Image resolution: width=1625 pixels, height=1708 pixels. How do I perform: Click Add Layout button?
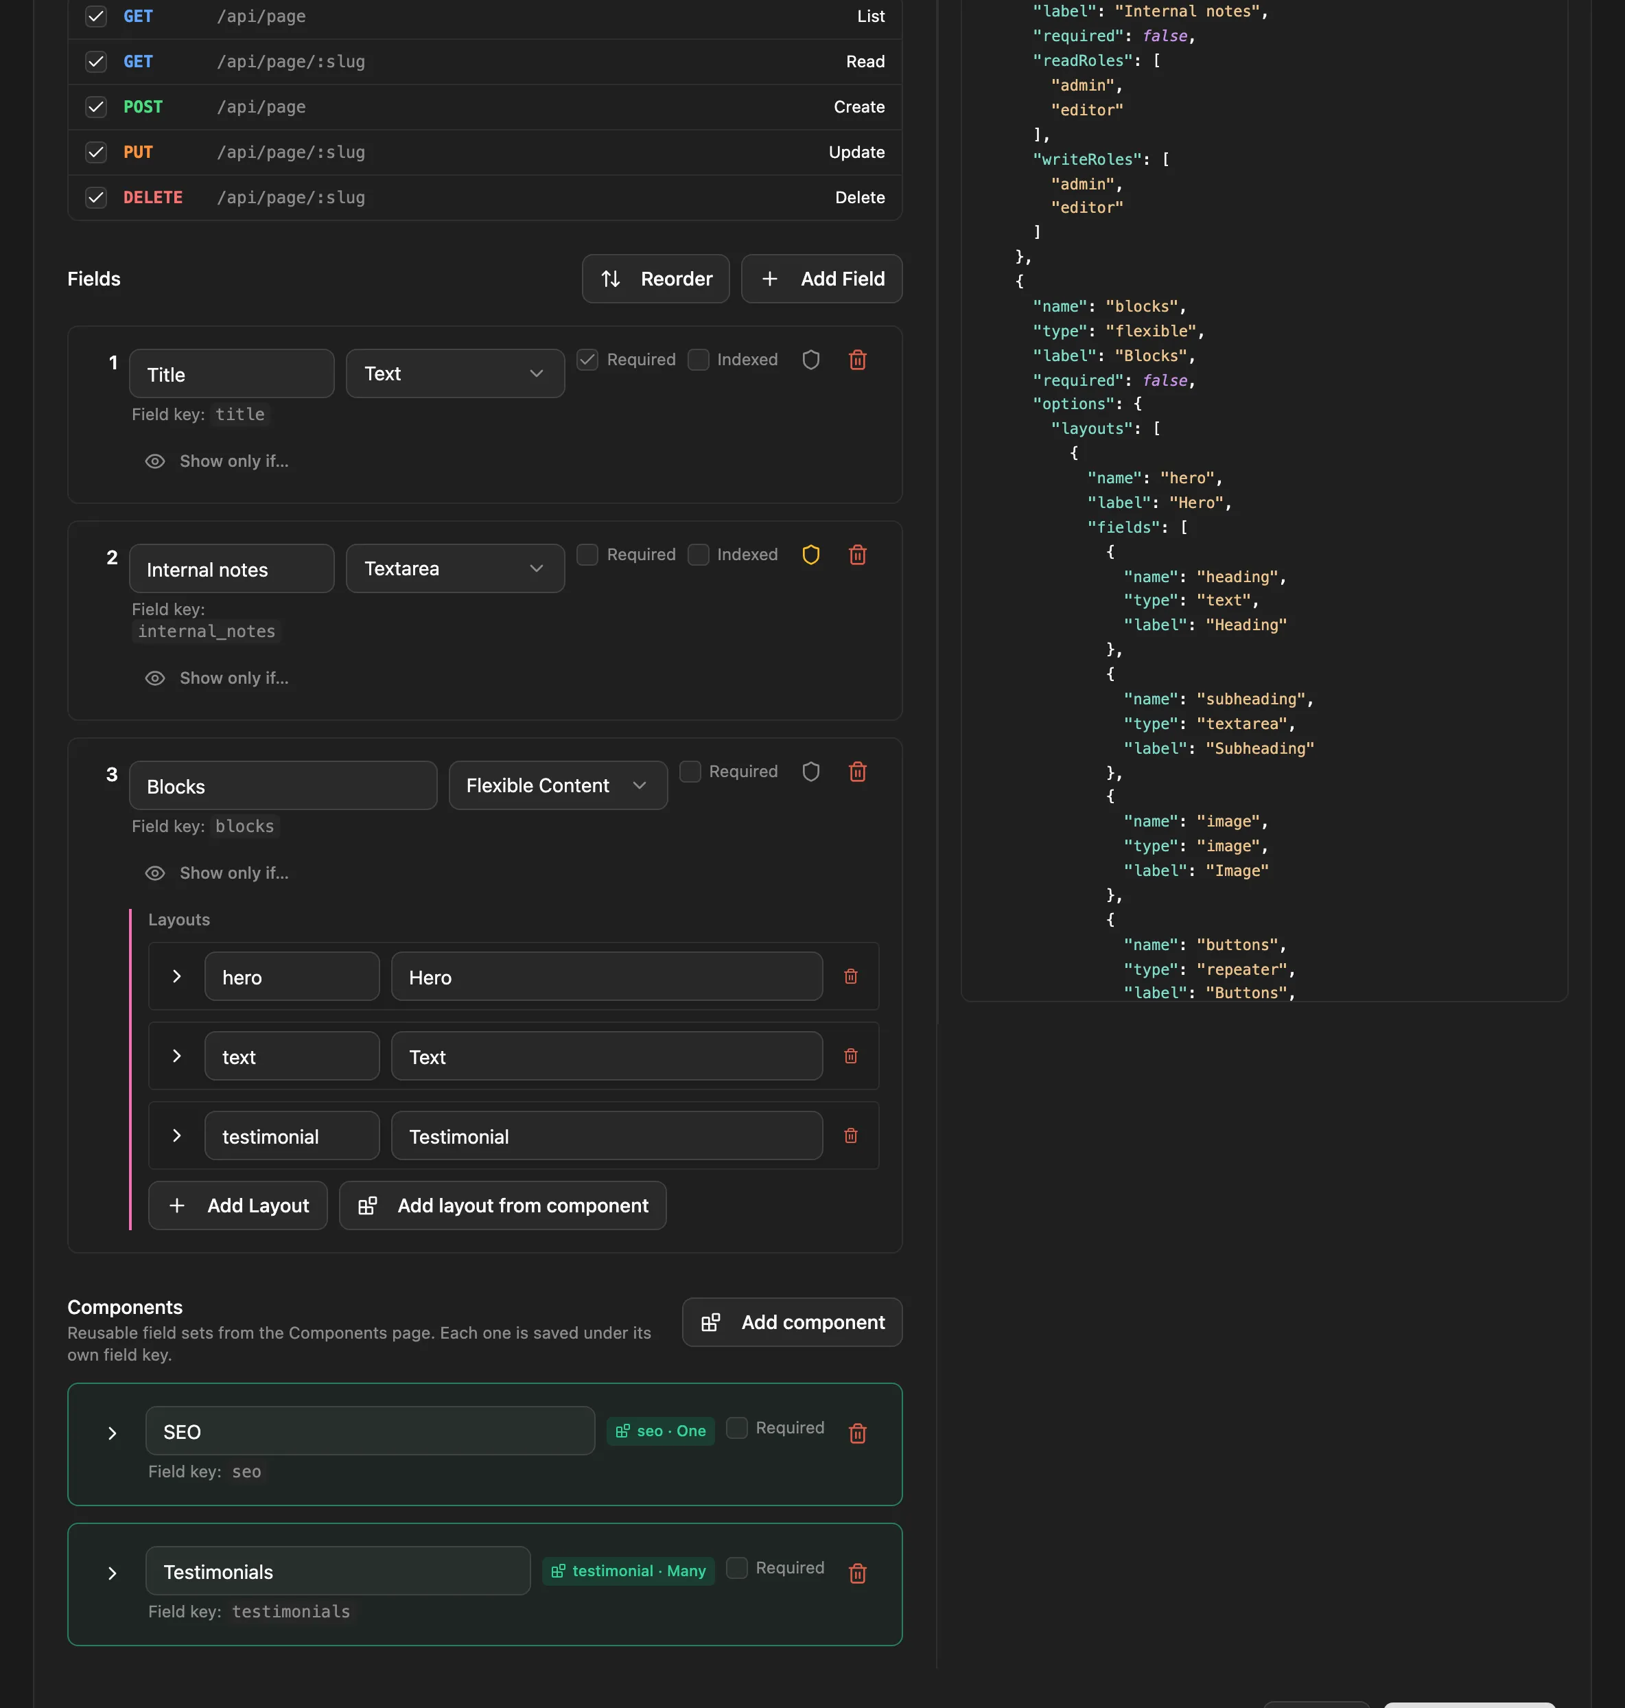[238, 1205]
